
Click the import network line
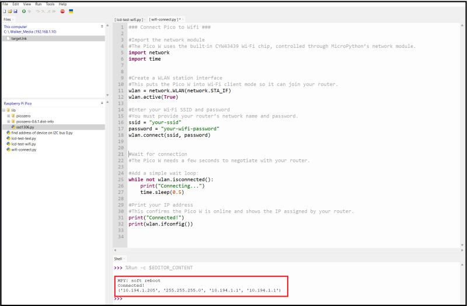point(149,53)
